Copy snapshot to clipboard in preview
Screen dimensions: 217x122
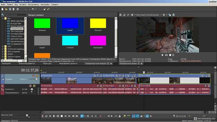[170, 15]
